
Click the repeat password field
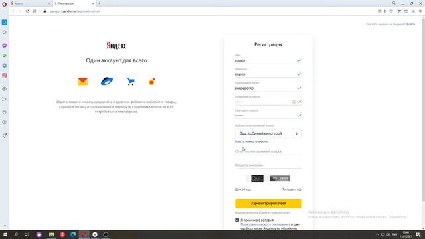268,116
